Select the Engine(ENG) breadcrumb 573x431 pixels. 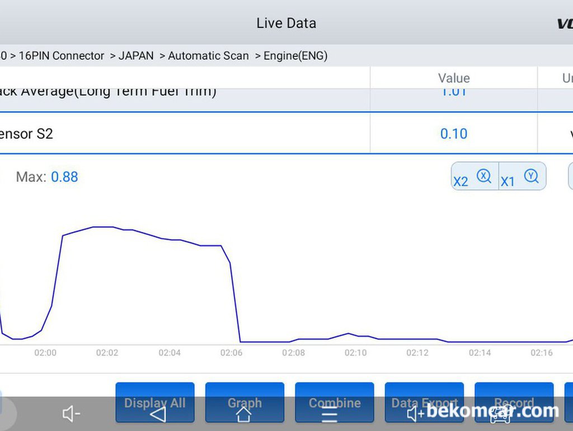(x=295, y=55)
